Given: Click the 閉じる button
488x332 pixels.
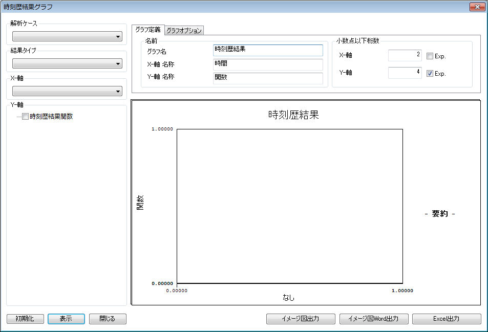Looking at the screenshot, I should pos(108,319).
